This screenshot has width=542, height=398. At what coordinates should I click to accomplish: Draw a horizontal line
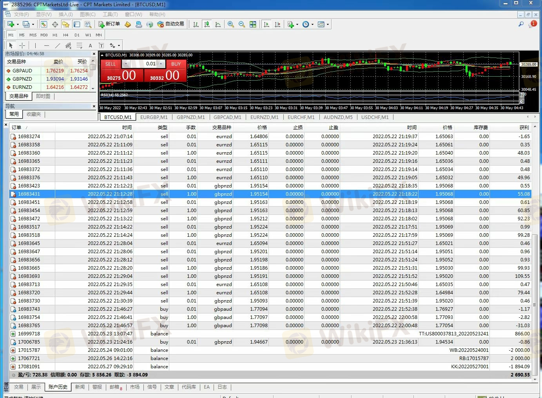[x=46, y=45]
